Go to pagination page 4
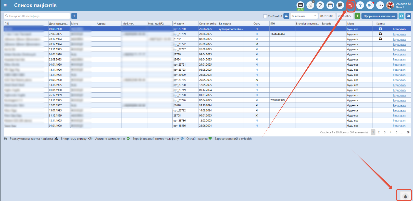This screenshot has height=201, width=413. tap(391, 132)
